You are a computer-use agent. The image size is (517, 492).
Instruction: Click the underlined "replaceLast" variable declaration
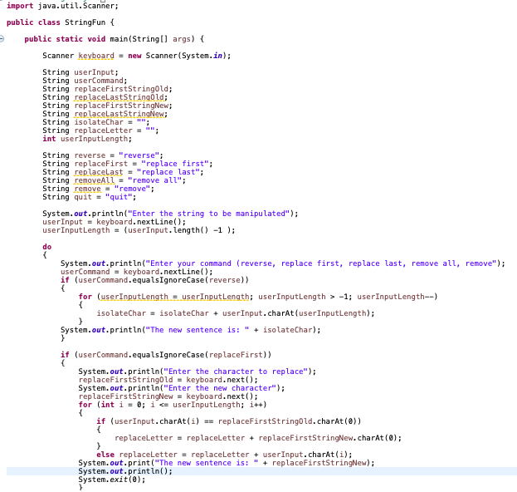pos(99,172)
